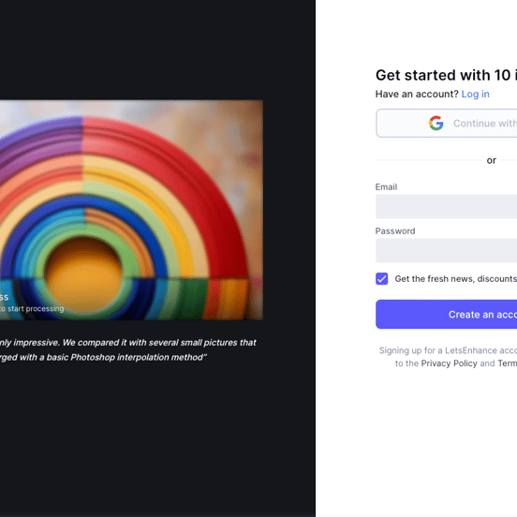Click the orange circle inside the rainbow image
This screenshot has width=517, height=517.
(x=83, y=271)
